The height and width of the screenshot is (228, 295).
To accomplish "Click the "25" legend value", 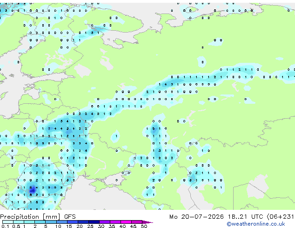I will pyautogui.click(x=90, y=226).
